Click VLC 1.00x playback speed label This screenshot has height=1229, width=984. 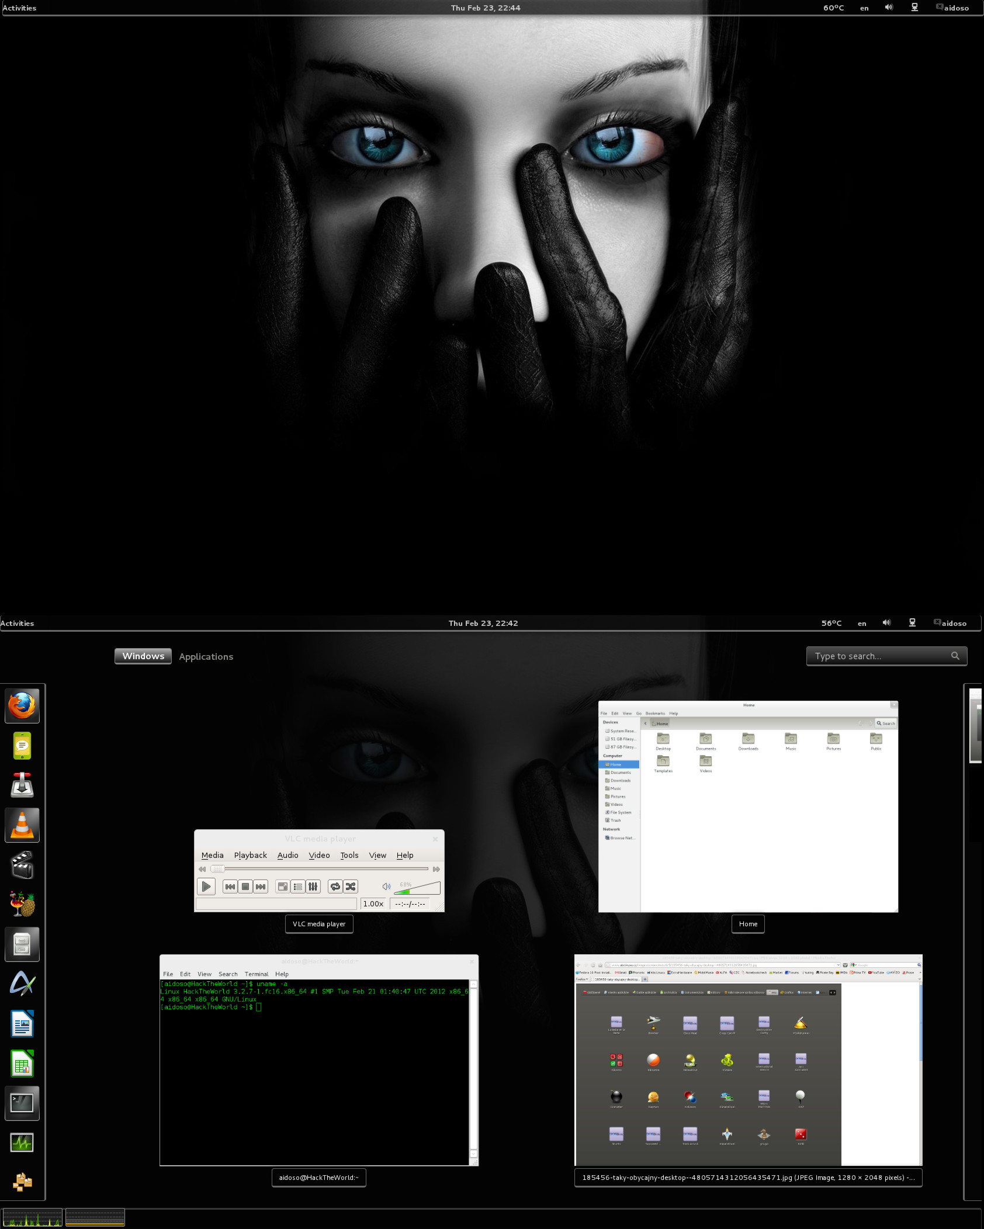point(373,904)
